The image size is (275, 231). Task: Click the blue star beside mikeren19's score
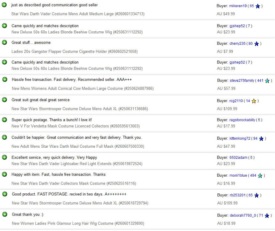coord(258,6)
